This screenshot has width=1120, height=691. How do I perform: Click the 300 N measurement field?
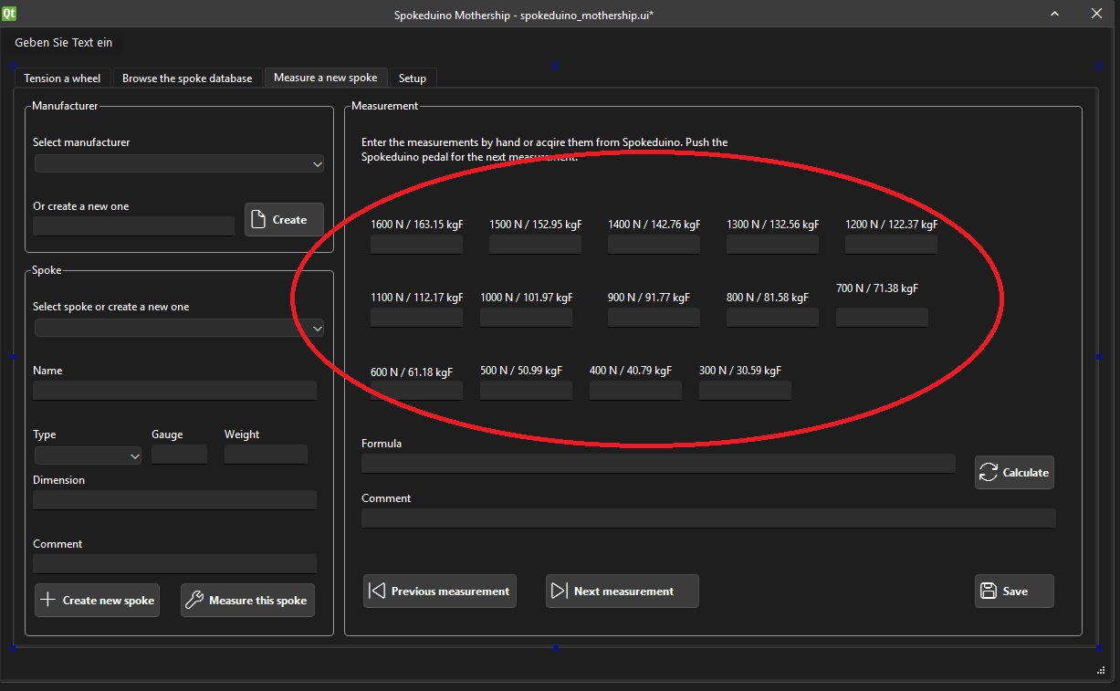pyautogui.click(x=745, y=391)
